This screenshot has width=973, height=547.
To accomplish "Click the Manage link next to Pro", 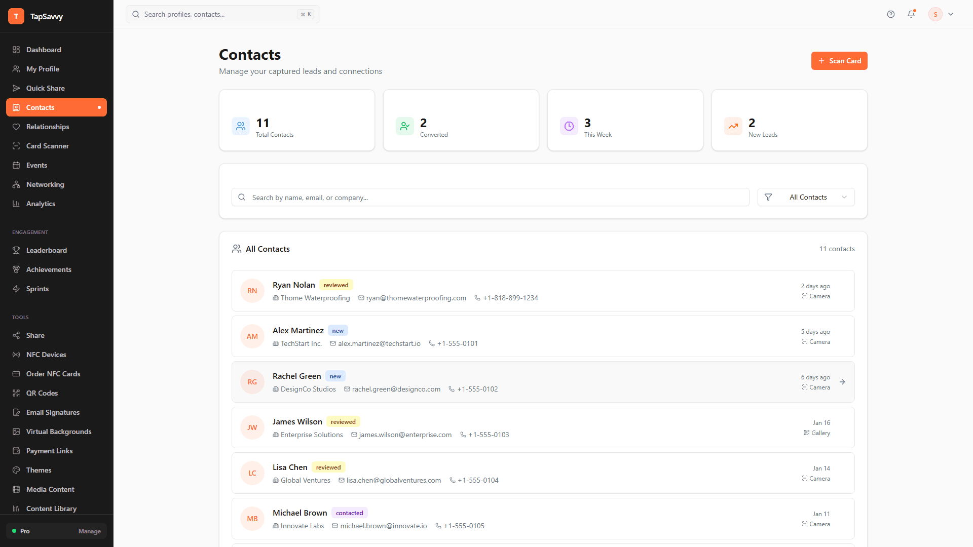I will tap(90, 531).
